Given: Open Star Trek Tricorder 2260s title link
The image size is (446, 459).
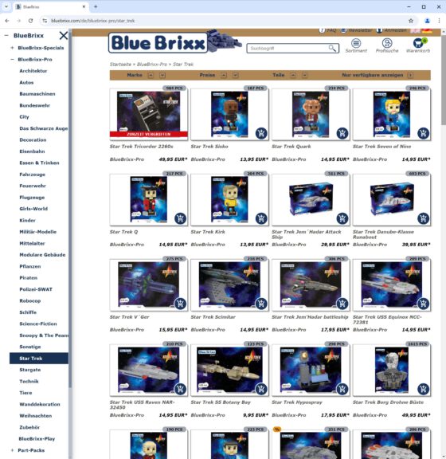Looking at the screenshot, I should [141, 147].
